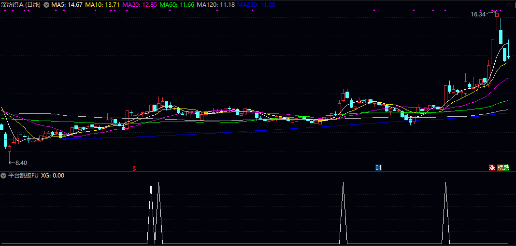The height and width of the screenshot is (246, 516).
Task: Click the 16.34 high price label
Action: (x=478, y=14)
